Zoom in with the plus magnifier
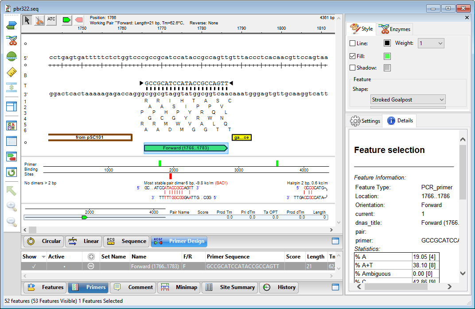This screenshot has height=309, width=475. click(12, 207)
